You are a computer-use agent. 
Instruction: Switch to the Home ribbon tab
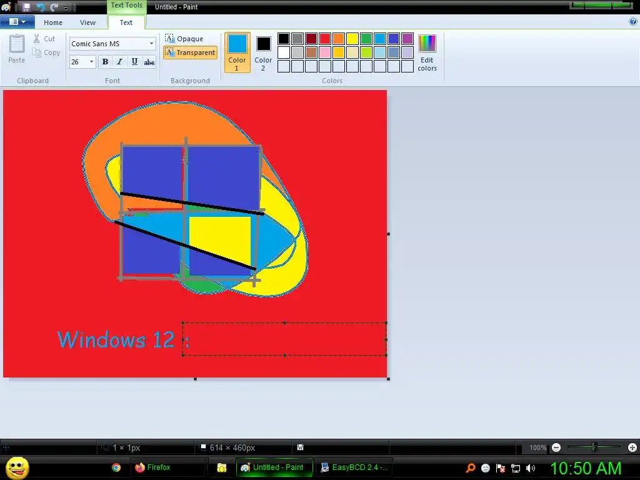pos(53,22)
